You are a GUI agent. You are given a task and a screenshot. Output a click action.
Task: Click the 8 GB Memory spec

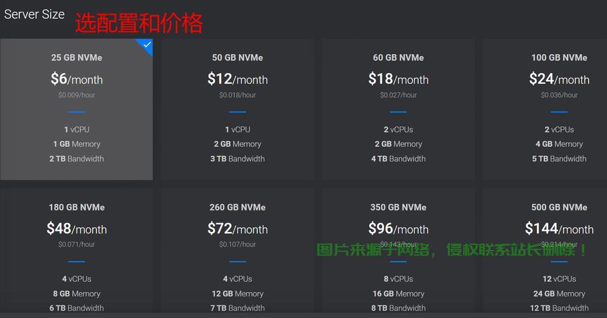tap(76, 294)
